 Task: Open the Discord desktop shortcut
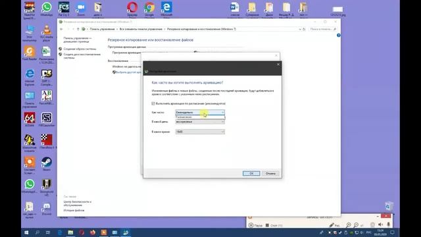pos(47,209)
